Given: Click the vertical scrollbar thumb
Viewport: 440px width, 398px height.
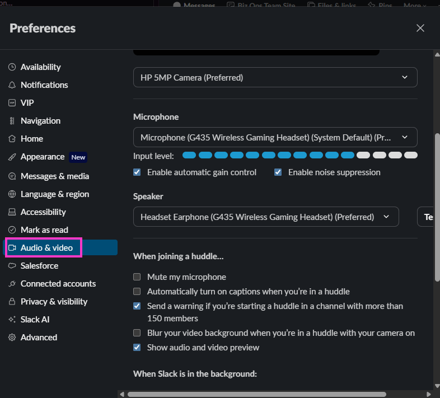Looking at the screenshot, I should [437, 208].
